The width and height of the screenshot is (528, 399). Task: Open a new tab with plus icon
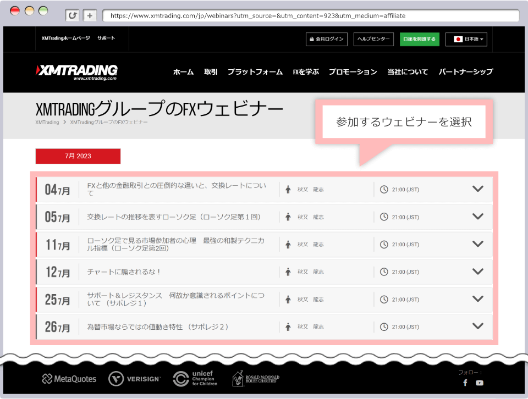[x=90, y=16]
